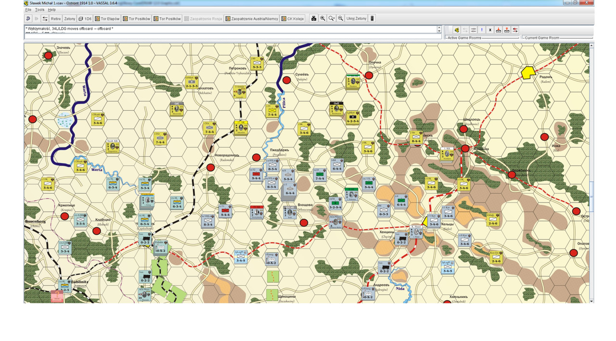The height and width of the screenshot is (341, 616).
Task: Open the CK Koleje chart
Action: pyautogui.click(x=294, y=19)
